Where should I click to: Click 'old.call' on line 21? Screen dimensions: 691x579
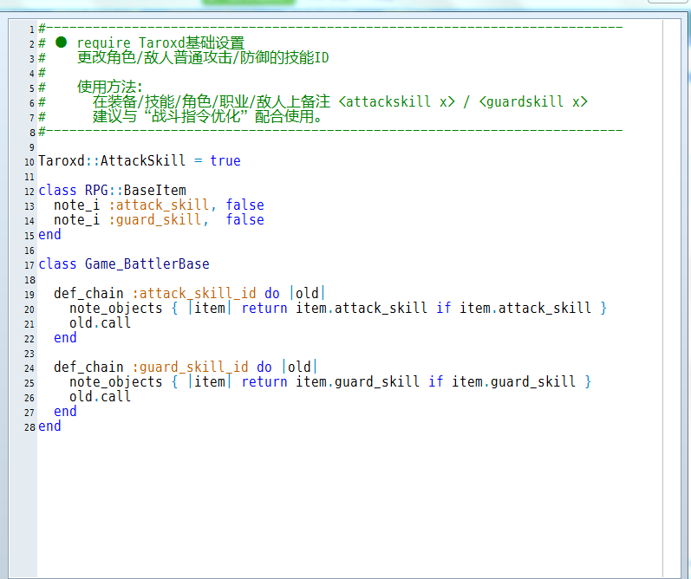click(100, 323)
